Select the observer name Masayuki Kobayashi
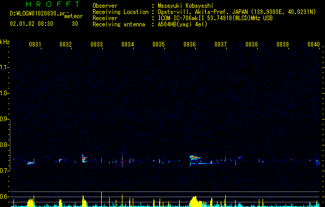 tap(185, 6)
